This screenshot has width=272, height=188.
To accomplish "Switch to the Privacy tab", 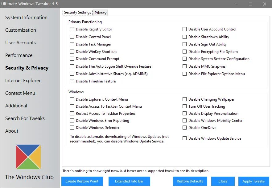I will click(101, 13).
